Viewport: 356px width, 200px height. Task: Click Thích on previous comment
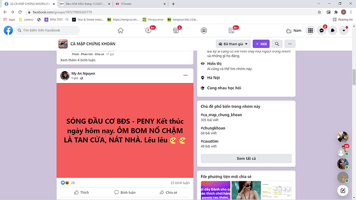pos(75,54)
